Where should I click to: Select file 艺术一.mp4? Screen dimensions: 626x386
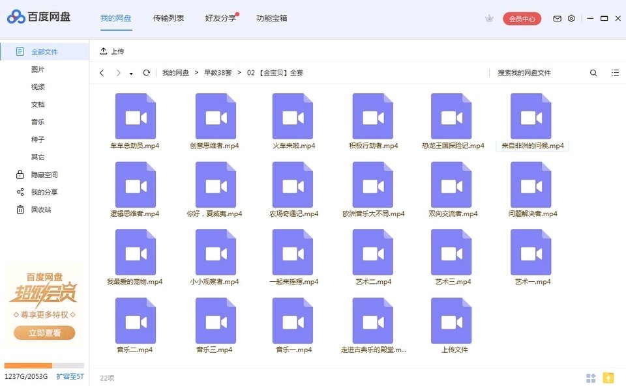point(532,257)
